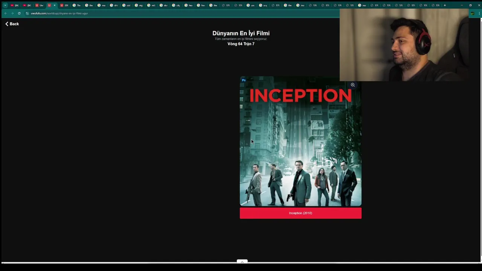Go back with the Back link
Image resolution: width=482 pixels, height=271 pixels.
[x=12, y=24]
